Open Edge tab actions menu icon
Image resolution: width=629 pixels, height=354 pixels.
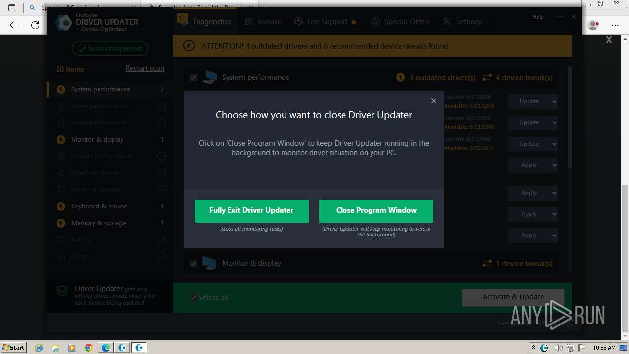[x=12, y=7]
